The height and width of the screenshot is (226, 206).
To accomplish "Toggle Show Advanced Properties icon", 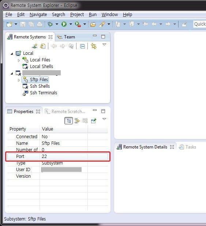I will click(77, 121).
